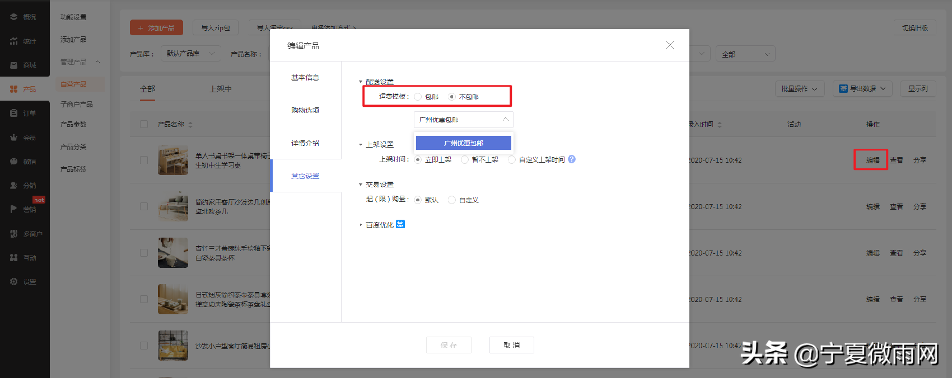Open the 统计 statistics sidebar icon
This screenshot has height=378, width=952.
(x=13, y=41)
